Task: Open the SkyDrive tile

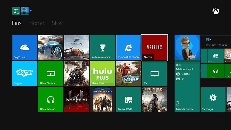Action: tap(25, 48)
